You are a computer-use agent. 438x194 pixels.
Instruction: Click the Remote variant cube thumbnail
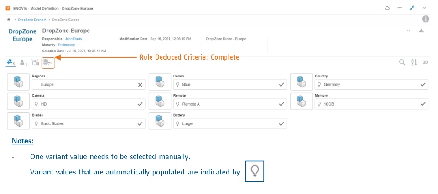click(x=160, y=102)
